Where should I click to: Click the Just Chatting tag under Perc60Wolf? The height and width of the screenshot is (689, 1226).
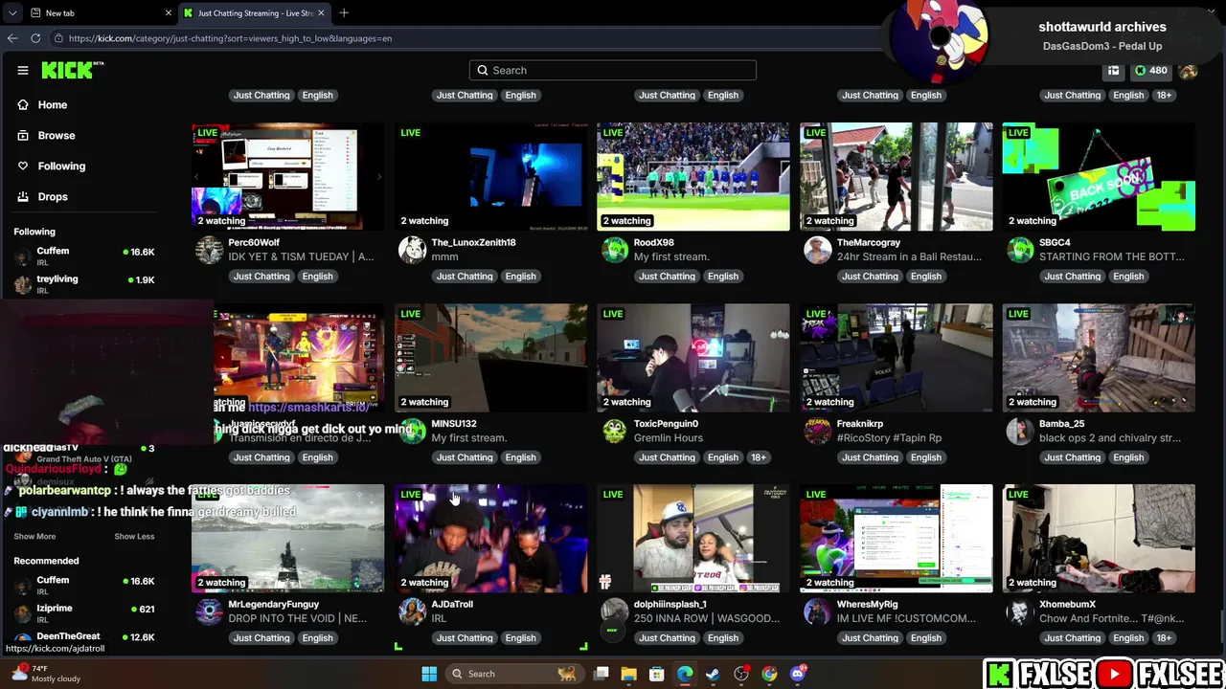(x=261, y=277)
